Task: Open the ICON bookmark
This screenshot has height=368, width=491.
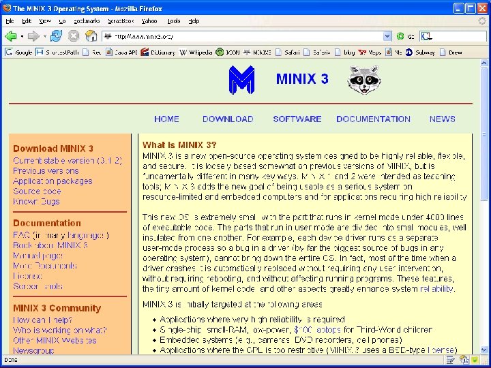Action: click(x=228, y=52)
